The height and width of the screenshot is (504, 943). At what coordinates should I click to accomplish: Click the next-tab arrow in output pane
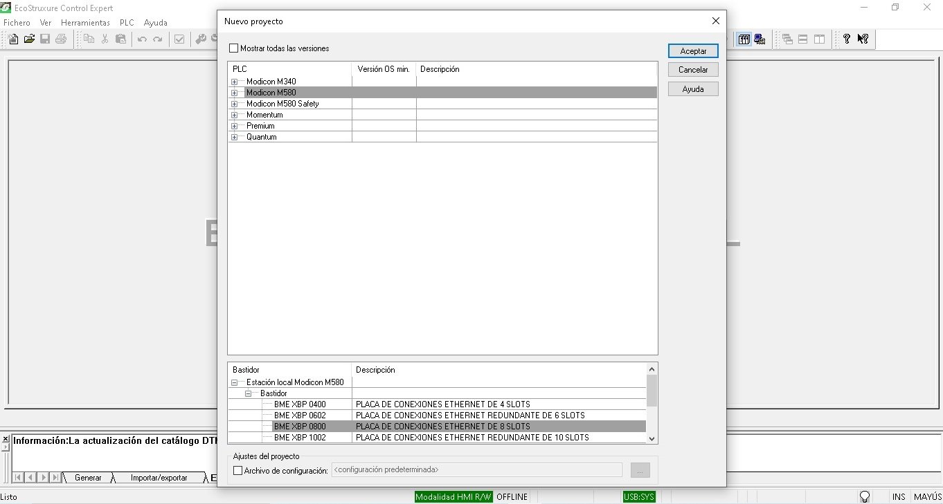(x=43, y=478)
